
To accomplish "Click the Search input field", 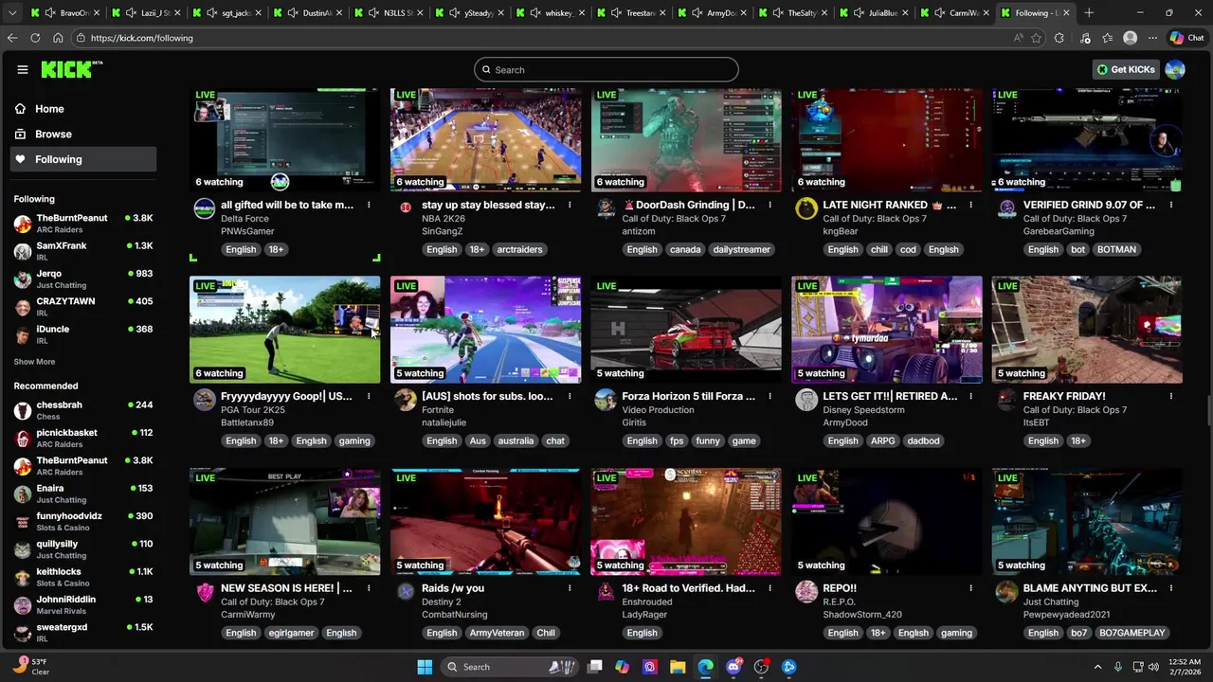I will [606, 69].
